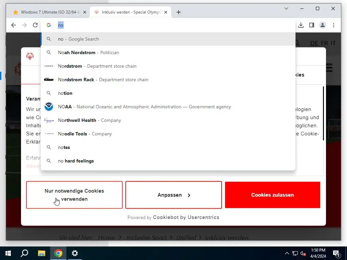
Task: Open Settings gear in taskbar
Action: pyautogui.click(x=75, y=253)
